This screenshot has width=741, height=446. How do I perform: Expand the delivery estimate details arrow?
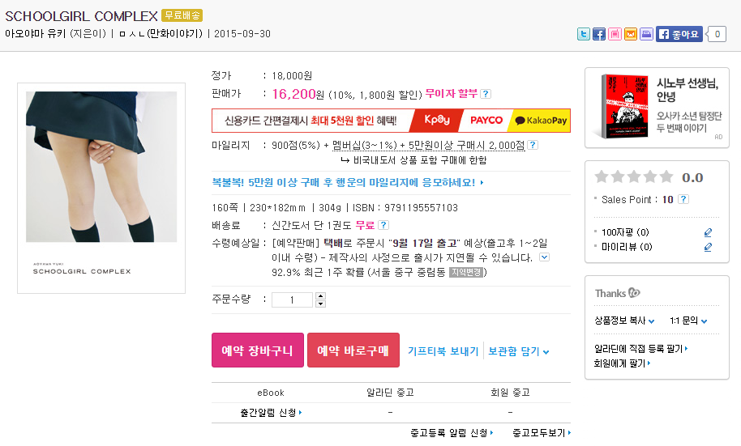pyautogui.click(x=545, y=257)
